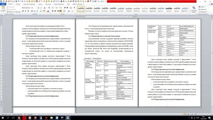The width and height of the screenshot is (213, 120).
Task: Open the notifications icon in the system tray
Action: tap(210, 118)
